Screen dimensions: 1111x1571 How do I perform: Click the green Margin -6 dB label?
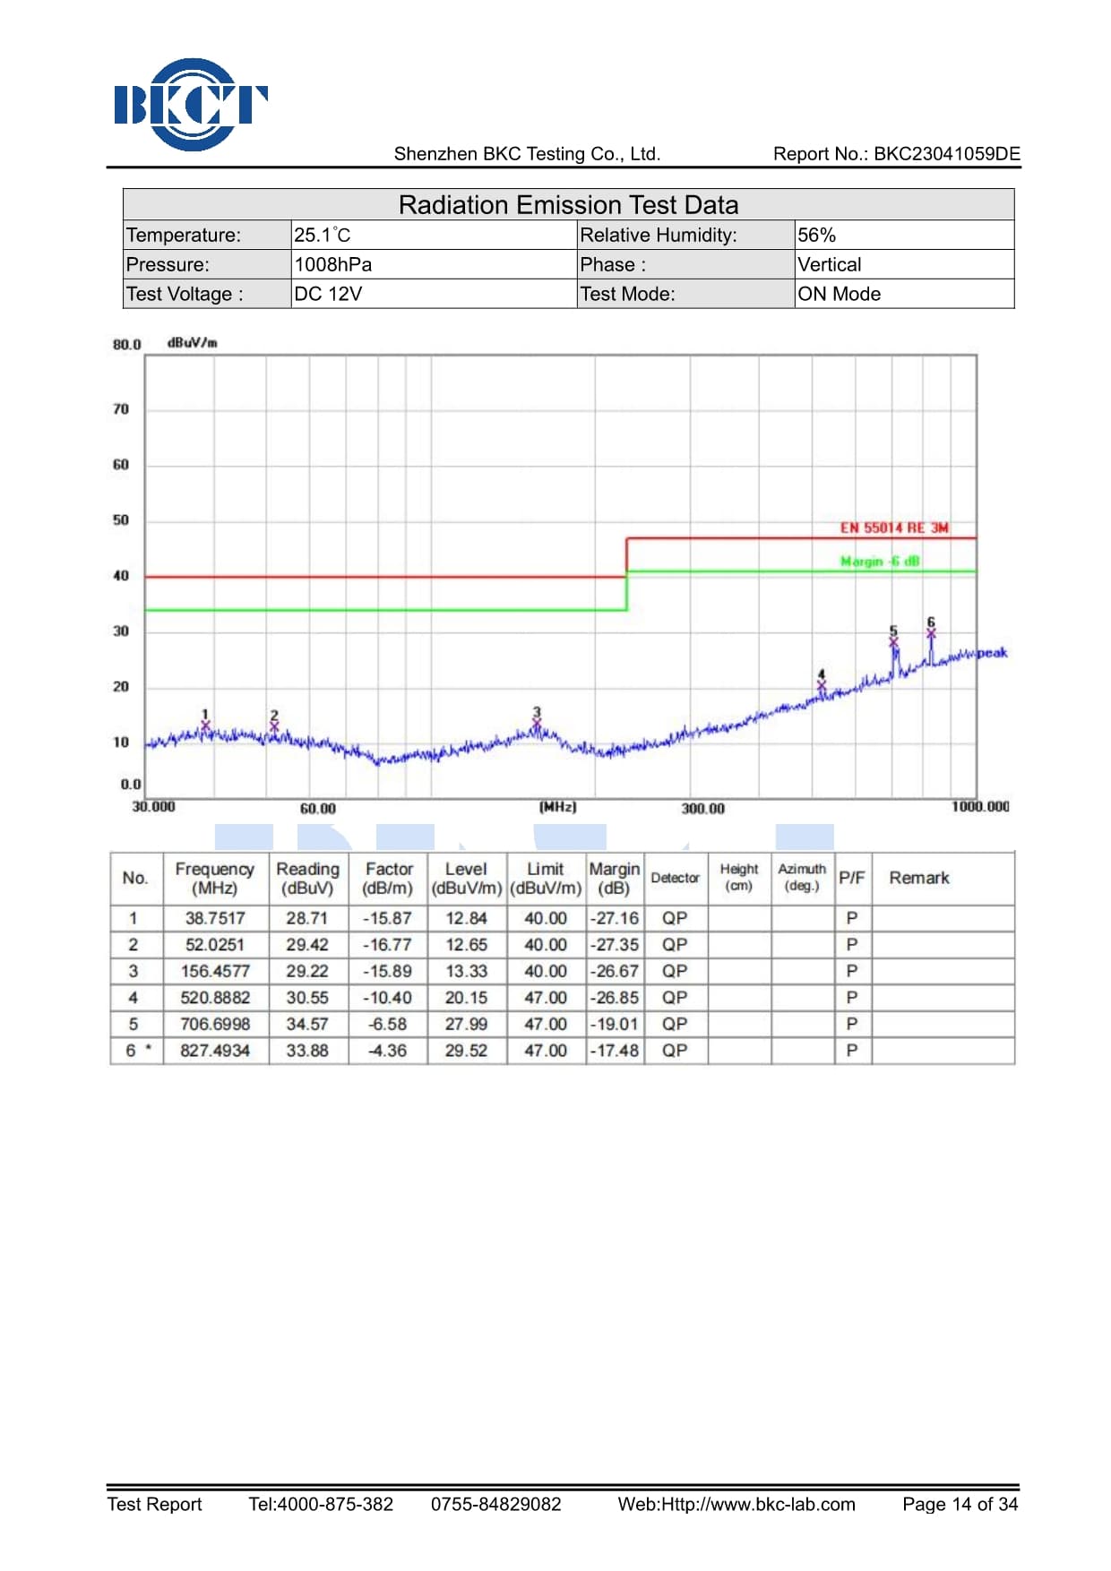pos(879,562)
